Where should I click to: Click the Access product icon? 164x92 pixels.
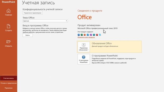pos(97,35)
